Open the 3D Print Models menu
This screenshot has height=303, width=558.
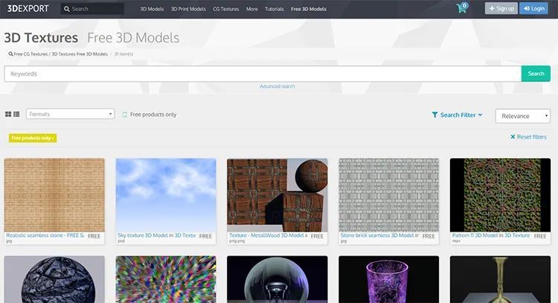(188, 9)
